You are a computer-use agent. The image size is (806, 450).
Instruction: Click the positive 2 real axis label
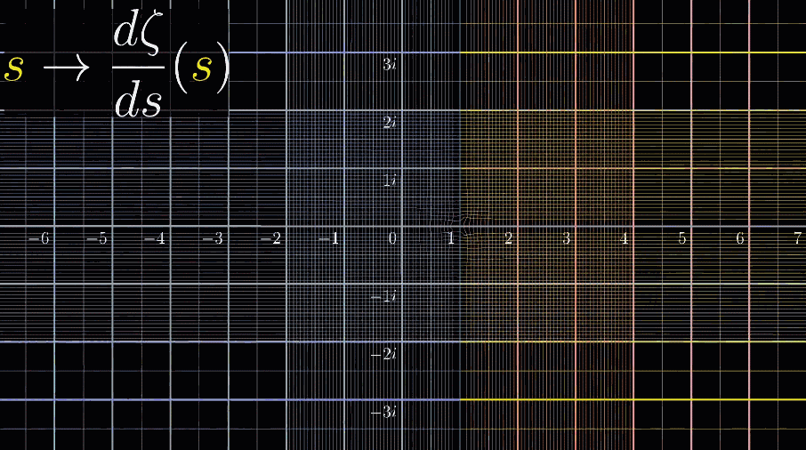pos(509,239)
